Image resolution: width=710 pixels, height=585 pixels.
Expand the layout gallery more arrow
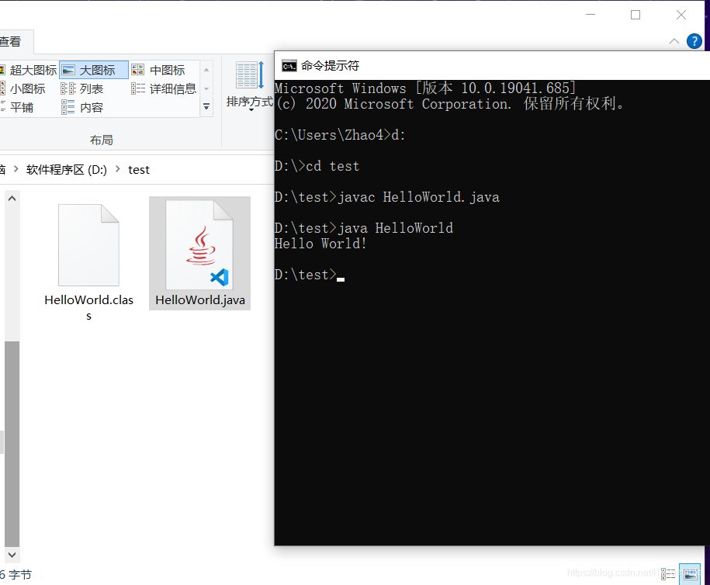tap(206, 107)
